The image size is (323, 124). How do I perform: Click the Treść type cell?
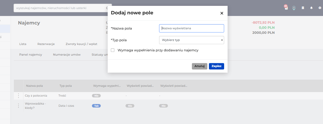[62, 96]
